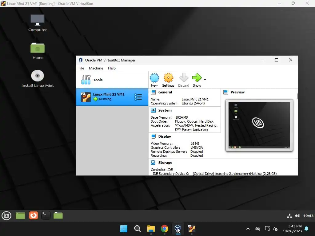This screenshot has height=236, width=315.
Task: Open the Machine menu
Action: 96,68
